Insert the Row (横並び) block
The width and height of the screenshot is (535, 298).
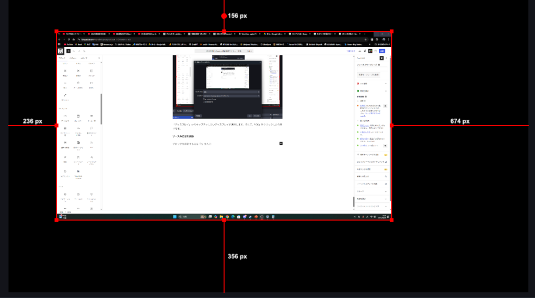pyautogui.click(x=65, y=73)
